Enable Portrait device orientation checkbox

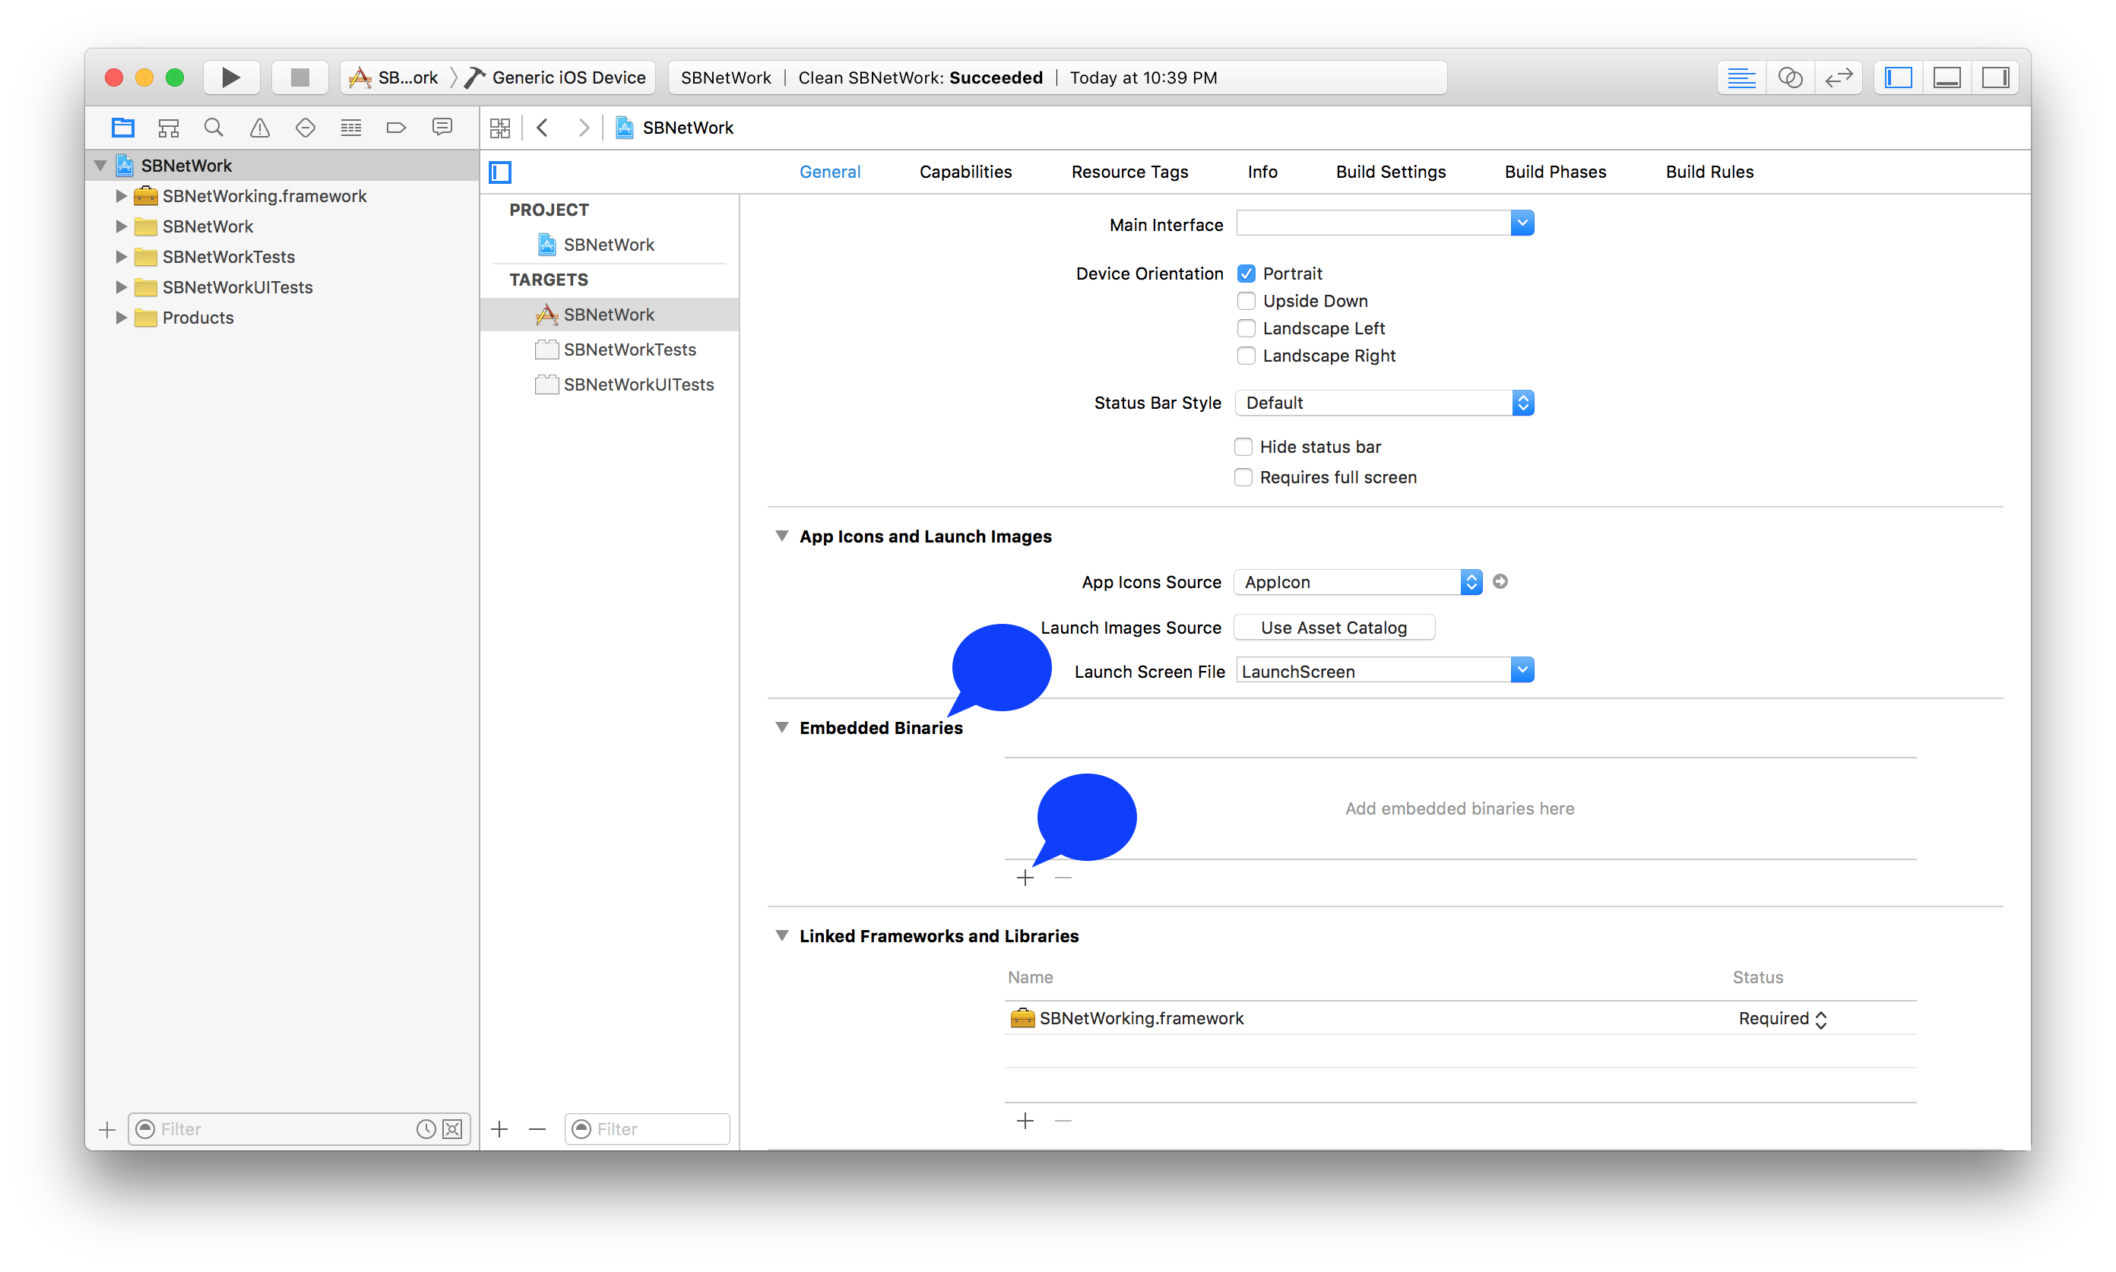pos(1246,272)
